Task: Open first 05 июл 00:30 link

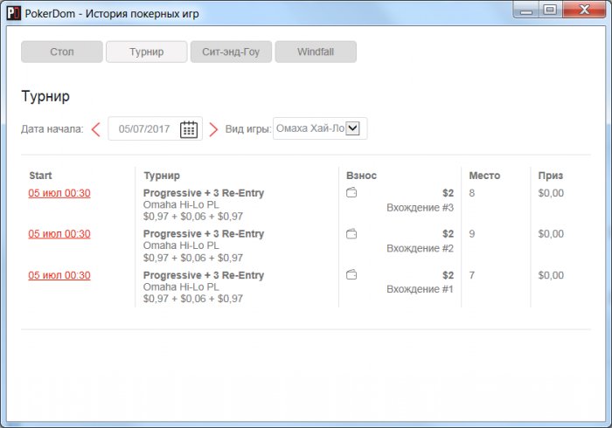Action: [x=59, y=193]
